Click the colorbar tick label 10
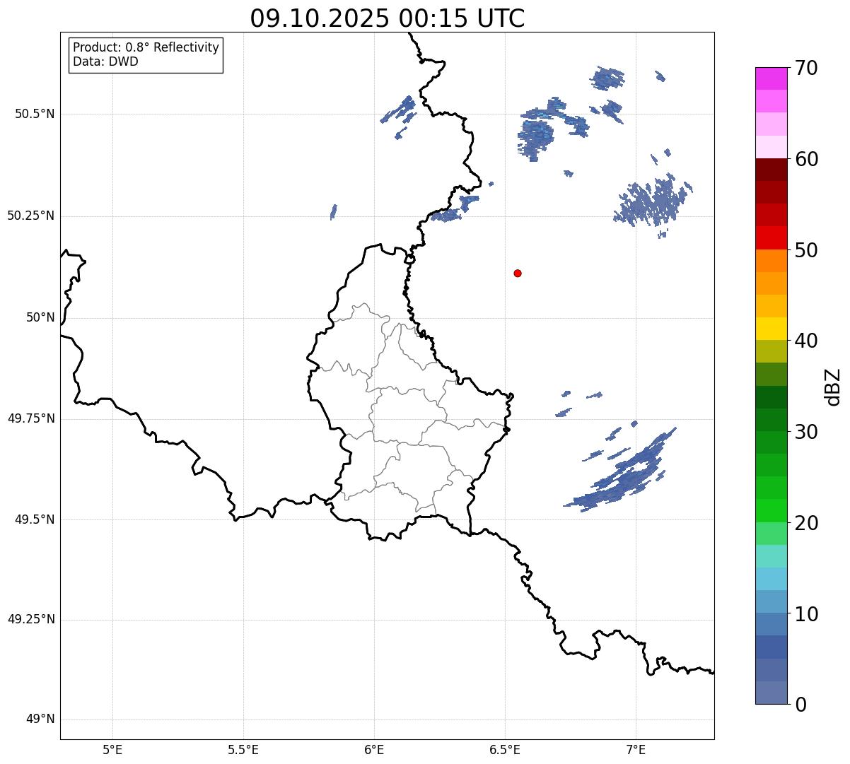This screenshot has width=850, height=764. click(x=805, y=613)
